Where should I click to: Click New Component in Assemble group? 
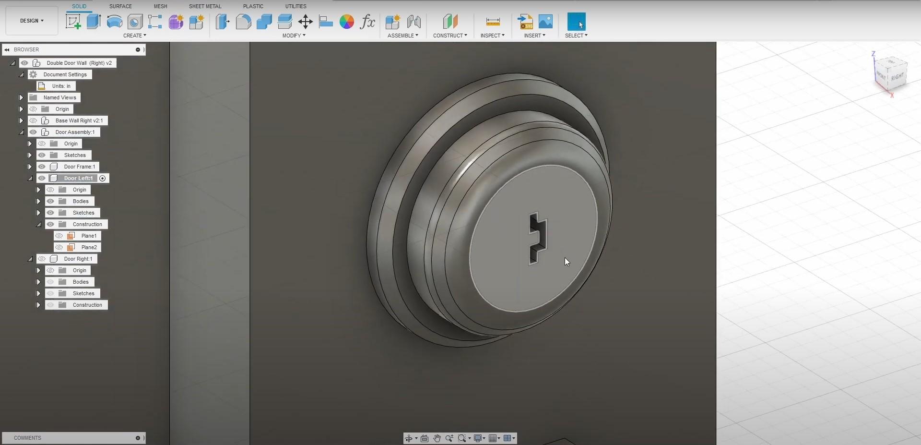pos(393,22)
